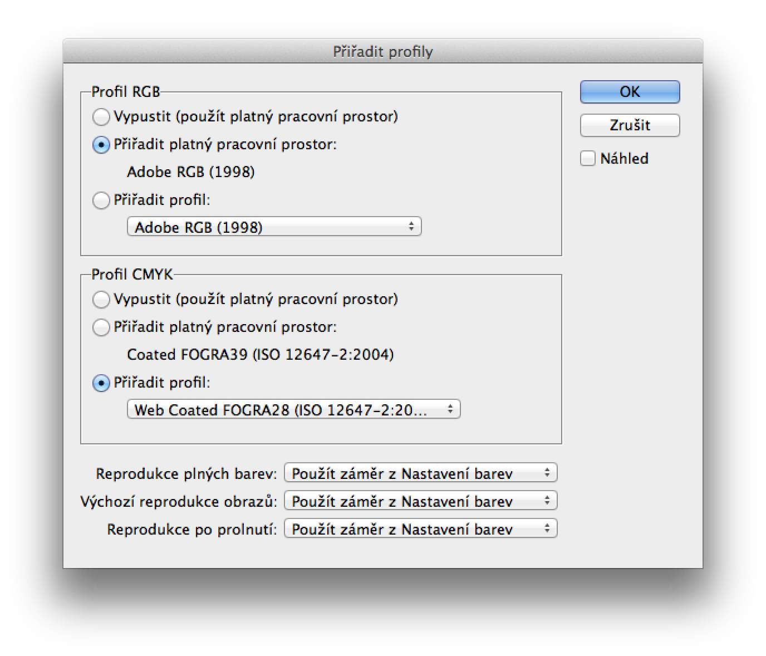The height and width of the screenshot is (656, 766).
Task: Select CMYK Vypustit radio button
Action: coord(101,300)
